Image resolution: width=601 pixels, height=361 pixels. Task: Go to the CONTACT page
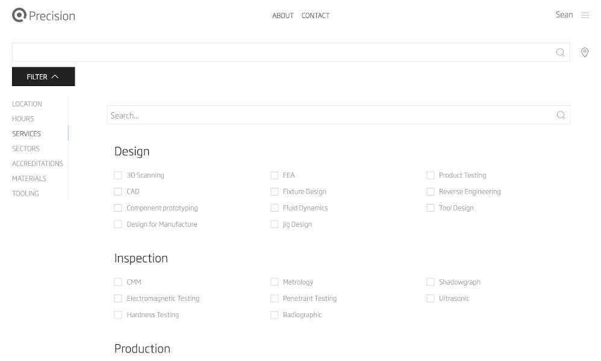click(316, 16)
